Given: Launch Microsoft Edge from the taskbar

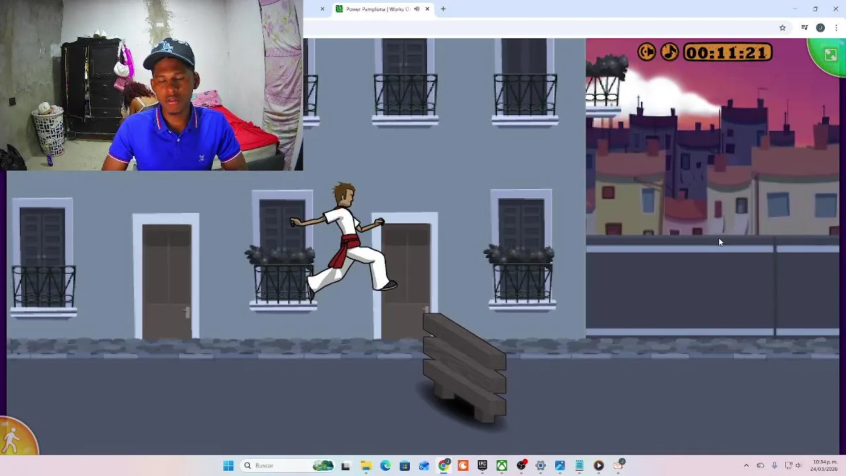Looking at the screenshot, I should point(385,465).
